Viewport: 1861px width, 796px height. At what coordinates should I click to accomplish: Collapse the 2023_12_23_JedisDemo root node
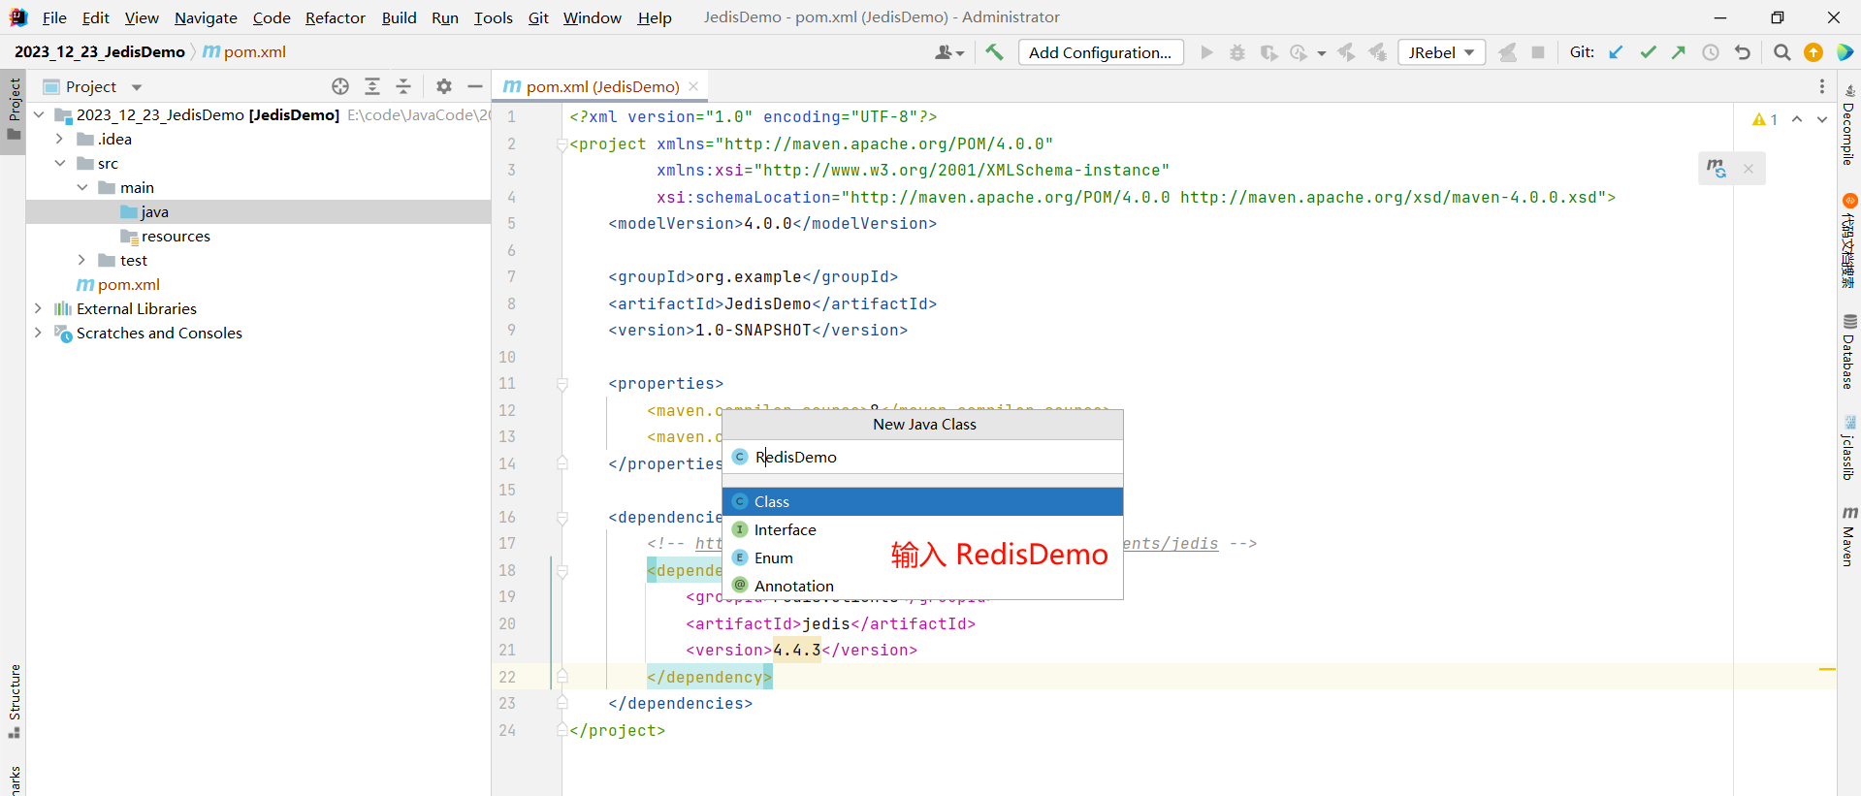pos(39,114)
